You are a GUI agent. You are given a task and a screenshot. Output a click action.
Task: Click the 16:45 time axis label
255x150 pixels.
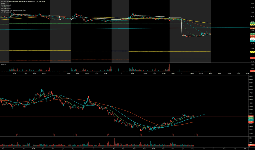[x=173, y=73]
